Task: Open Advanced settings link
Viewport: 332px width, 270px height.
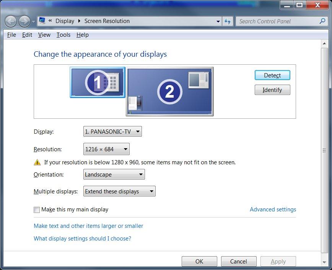Action: (273, 209)
